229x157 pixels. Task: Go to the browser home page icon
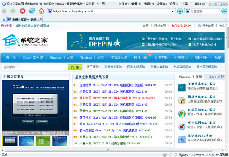(x=41, y=11)
